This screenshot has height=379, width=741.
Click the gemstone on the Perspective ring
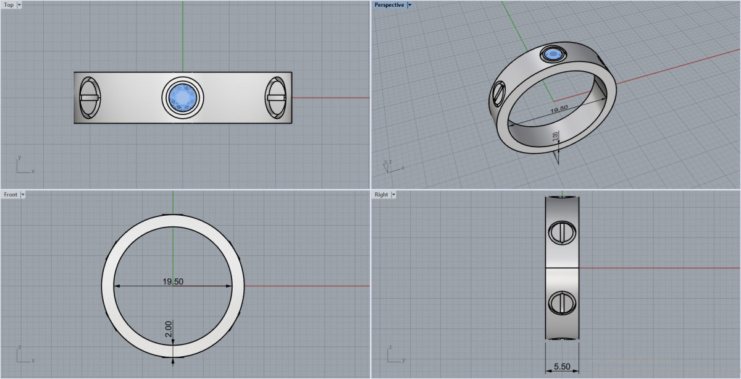pos(553,55)
